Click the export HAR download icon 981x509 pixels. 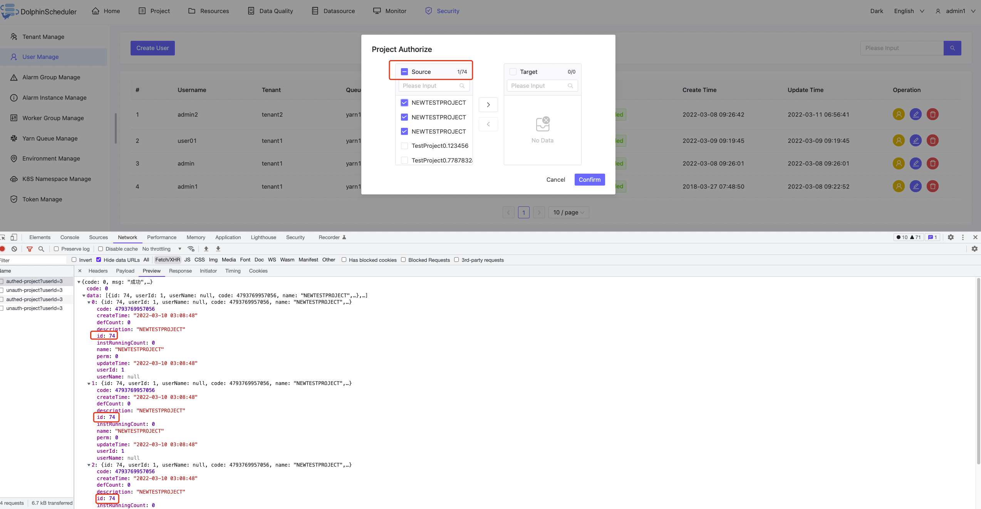click(218, 249)
